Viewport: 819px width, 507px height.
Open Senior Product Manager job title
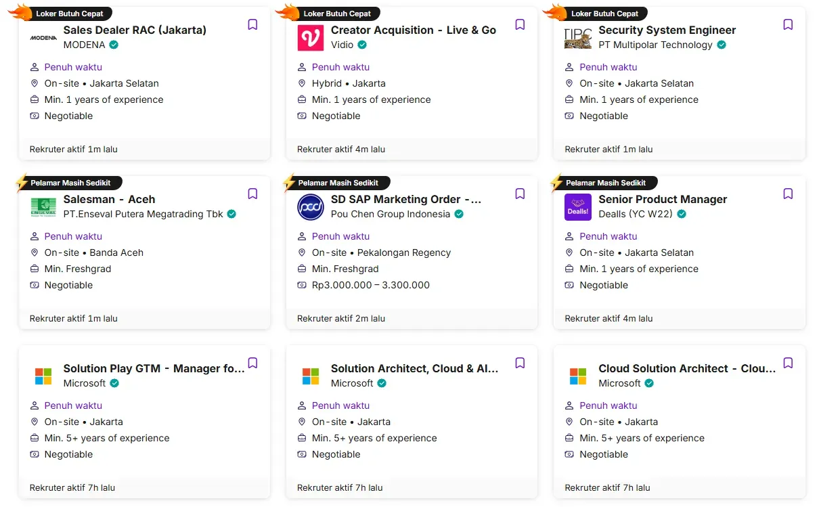tap(662, 199)
